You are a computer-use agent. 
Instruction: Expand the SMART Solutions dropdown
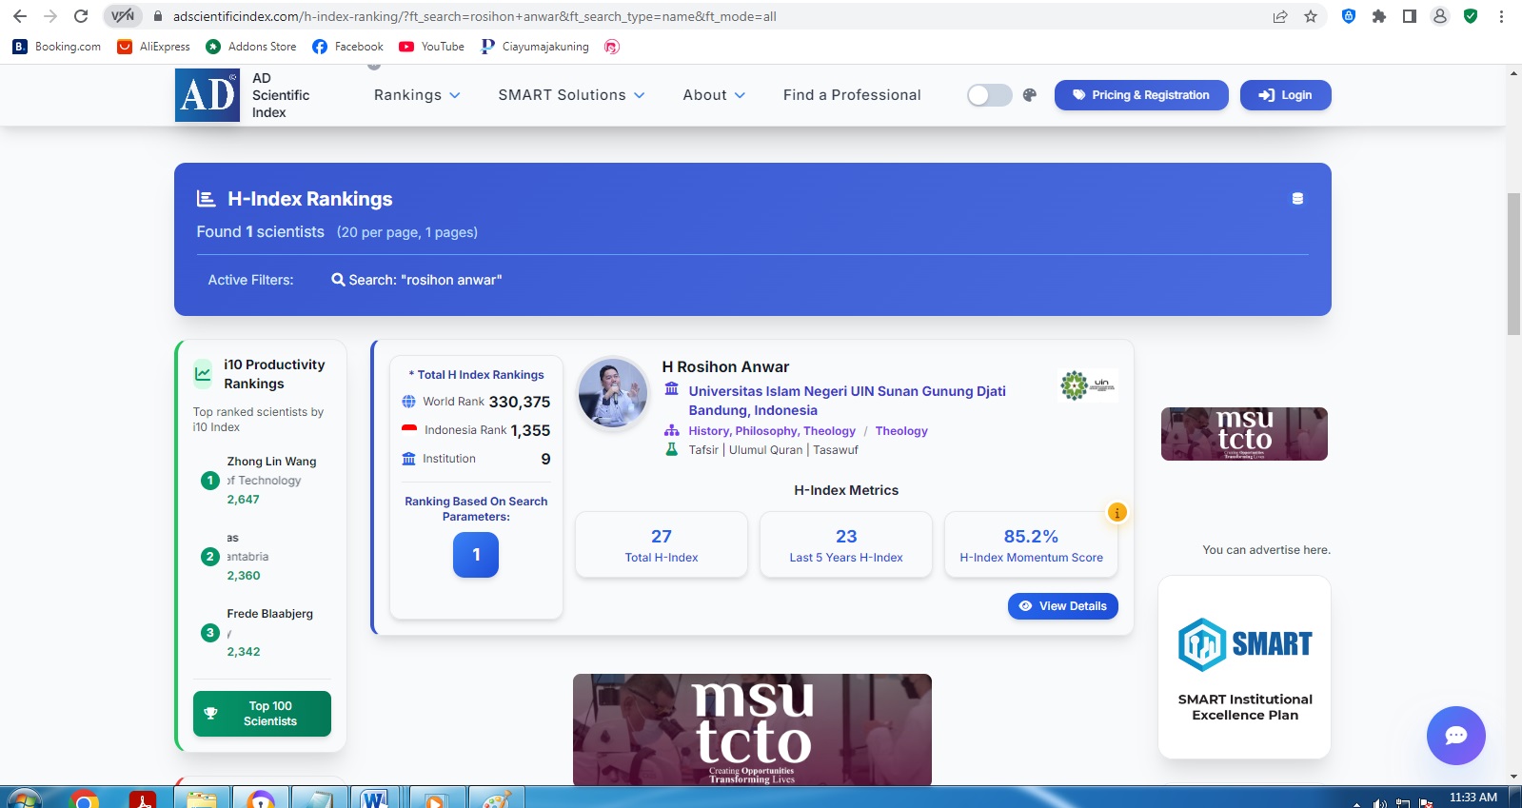[571, 95]
